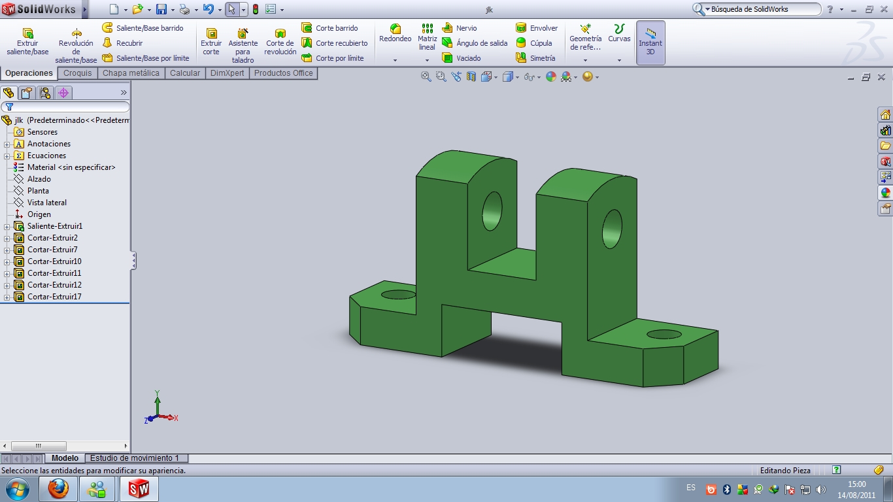Open the Calcular tab

click(185, 73)
